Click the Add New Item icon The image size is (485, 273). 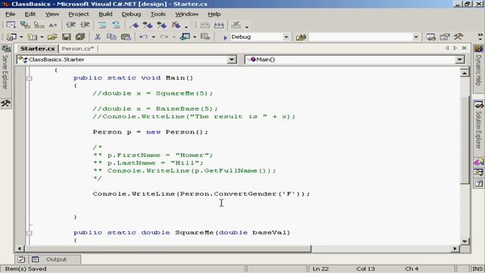point(33,37)
